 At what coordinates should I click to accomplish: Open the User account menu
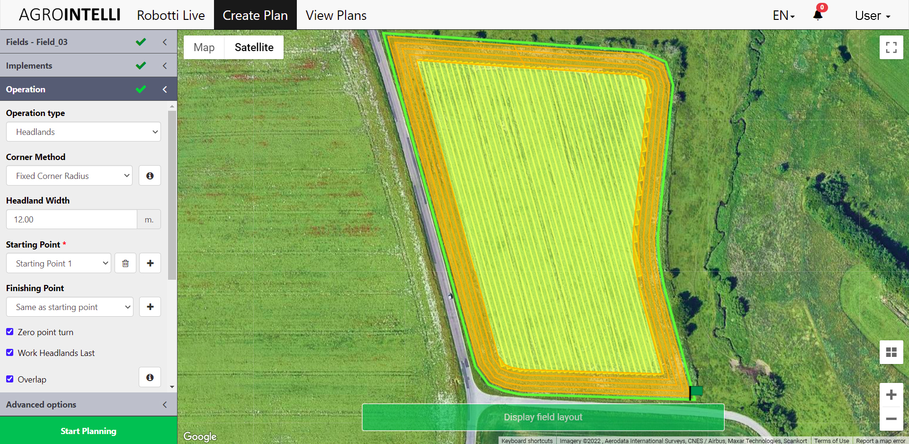[x=873, y=16]
